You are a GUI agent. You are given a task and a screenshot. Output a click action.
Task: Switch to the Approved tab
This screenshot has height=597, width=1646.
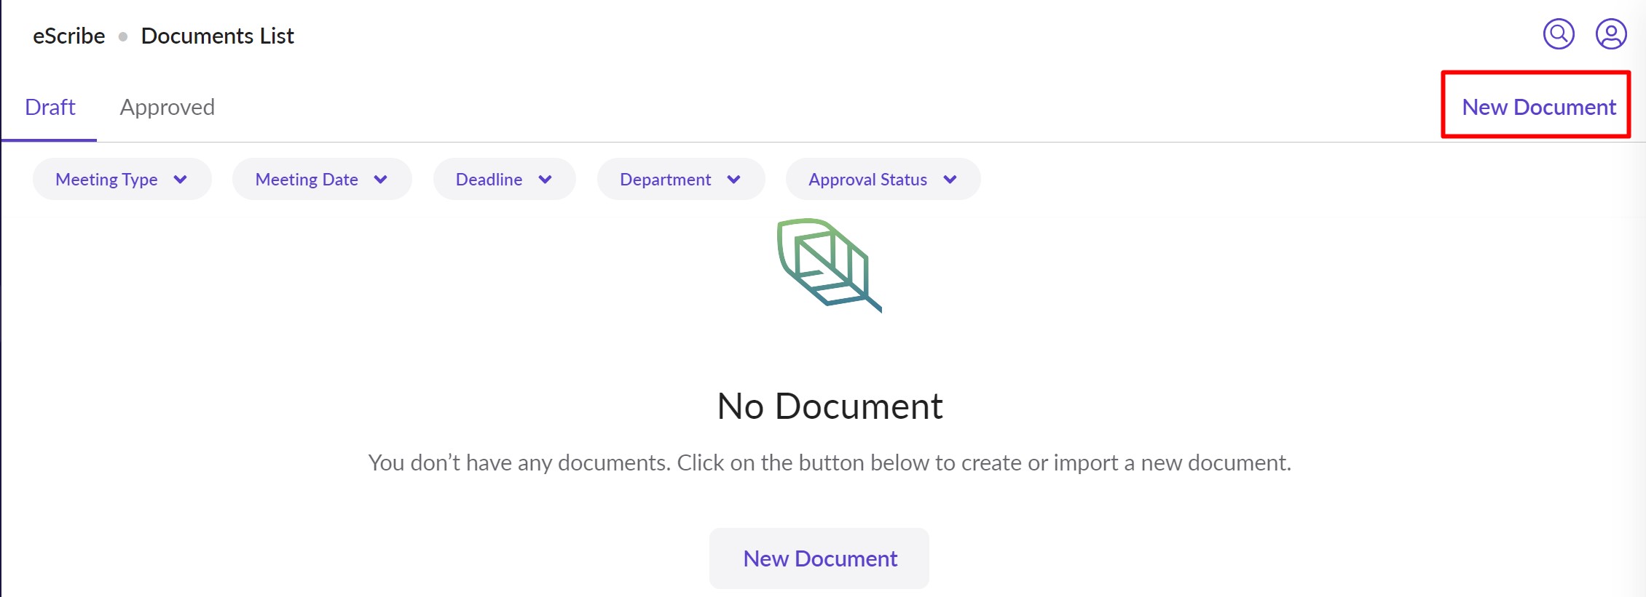[167, 108]
